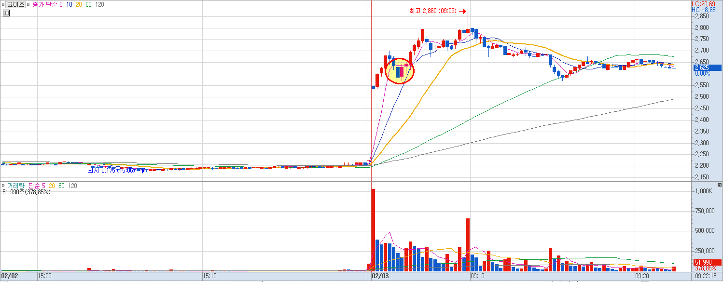Click the HC:-8.85 indicator
Viewport: 723px width, 282px height.
pyautogui.click(x=703, y=9)
